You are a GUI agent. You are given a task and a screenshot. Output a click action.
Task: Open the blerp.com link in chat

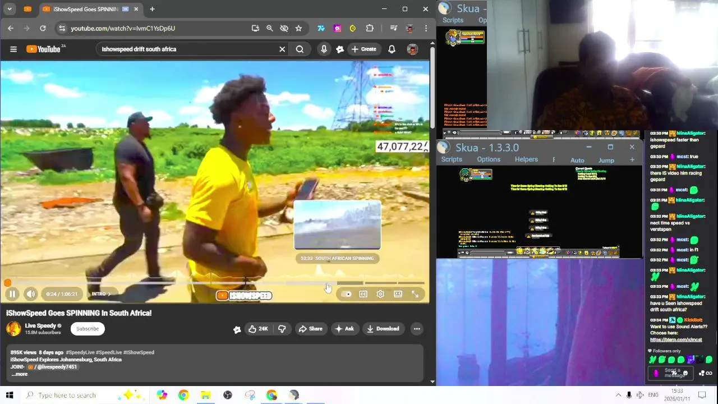coord(676,339)
